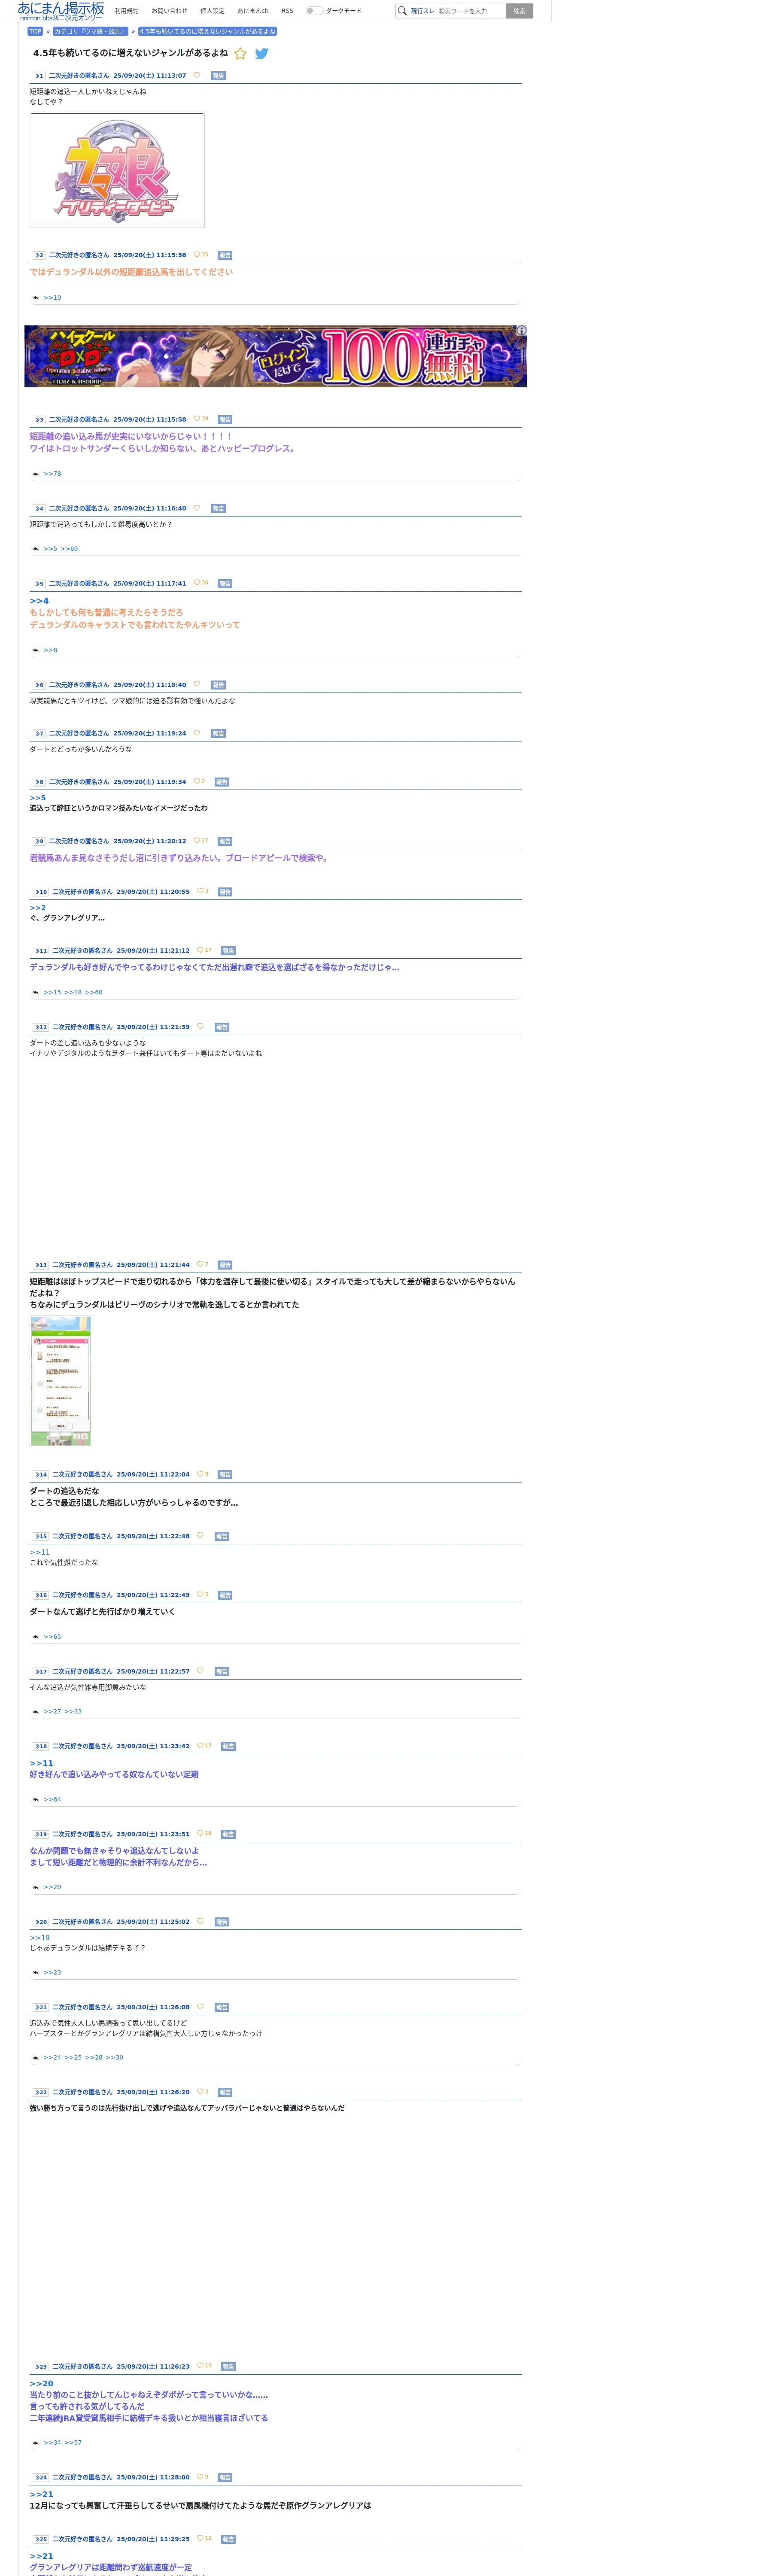
Task: Open the >>65 reply link under post 16
Action: 52,1637
